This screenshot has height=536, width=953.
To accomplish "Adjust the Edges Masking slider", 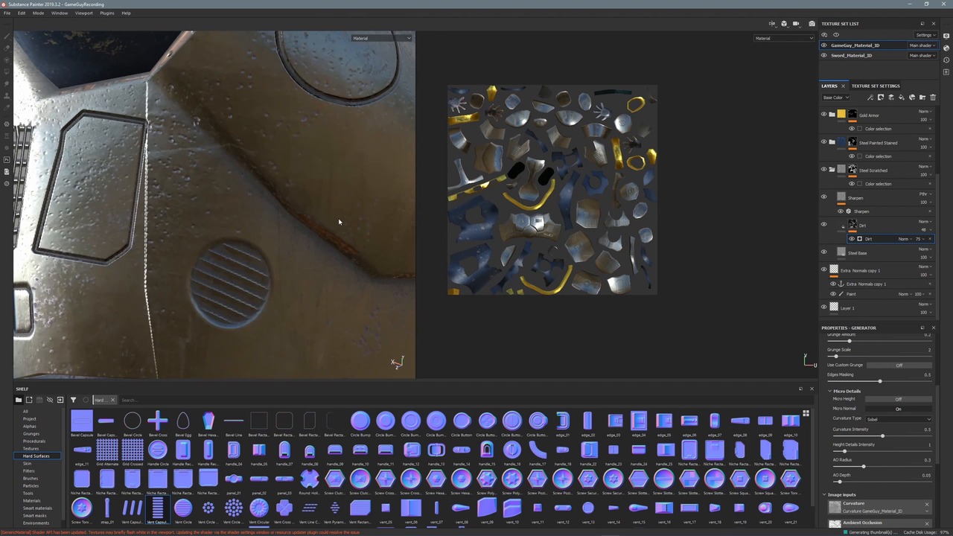I will click(880, 381).
